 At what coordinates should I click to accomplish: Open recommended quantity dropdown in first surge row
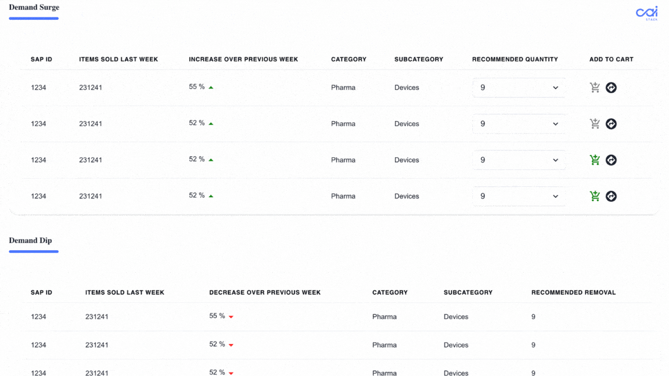point(519,88)
